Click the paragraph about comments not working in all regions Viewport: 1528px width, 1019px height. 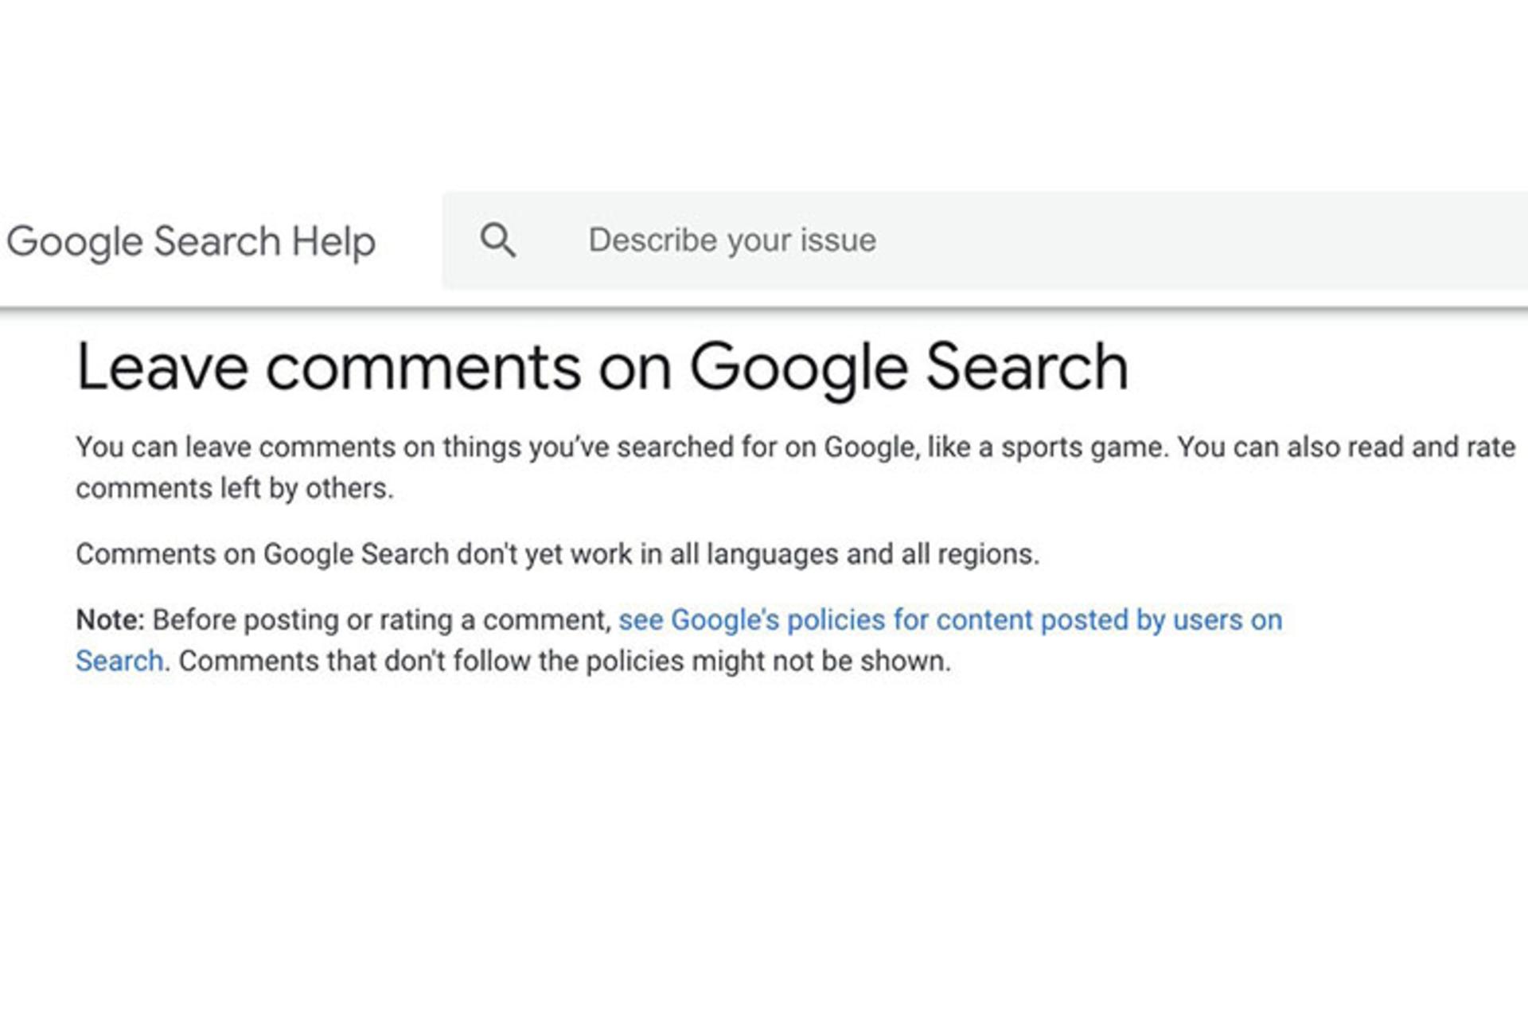click(557, 553)
